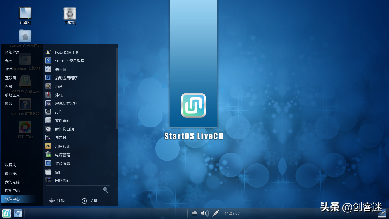Click the search magnifier icon in menu

106,190
